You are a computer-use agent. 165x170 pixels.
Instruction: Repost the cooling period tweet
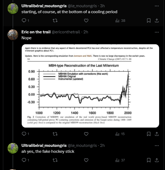click(55, 20)
